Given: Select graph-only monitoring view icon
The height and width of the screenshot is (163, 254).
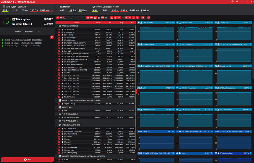Looking at the screenshot, I should click(x=64, y=18).
